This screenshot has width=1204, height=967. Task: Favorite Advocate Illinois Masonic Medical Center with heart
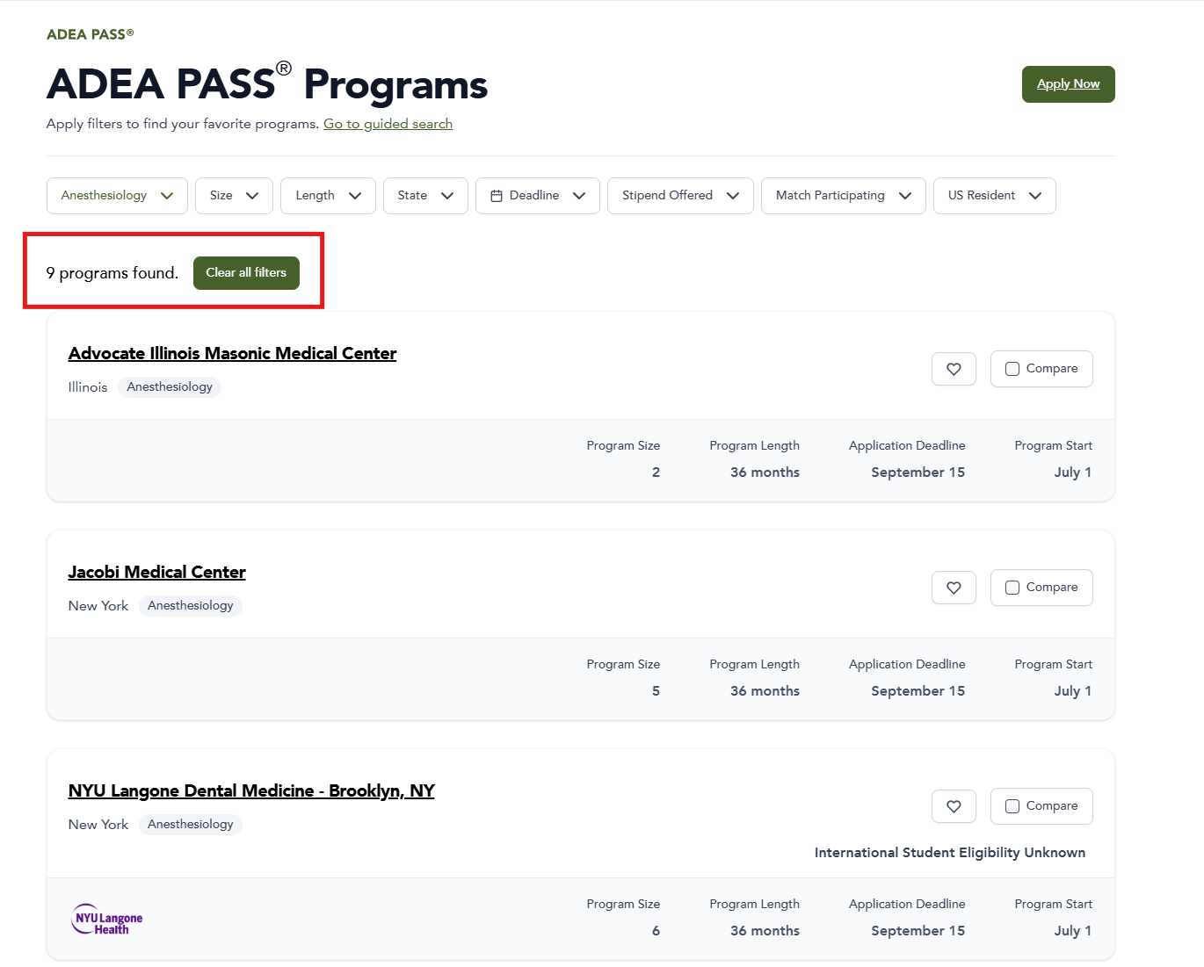pyautogui.click(x=954, y=369)
